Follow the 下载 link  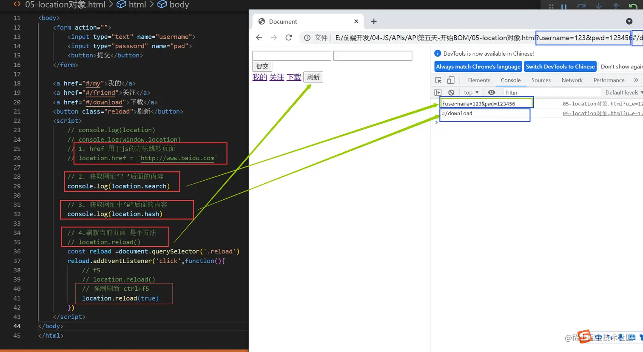293,77
